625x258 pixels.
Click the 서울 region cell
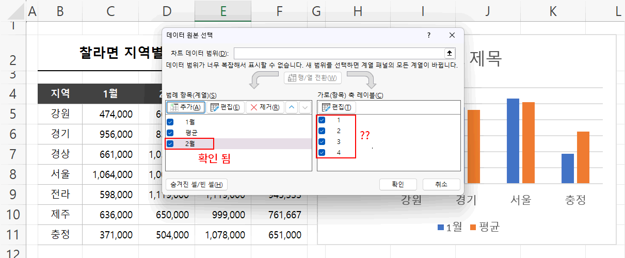tap(60, 174)
